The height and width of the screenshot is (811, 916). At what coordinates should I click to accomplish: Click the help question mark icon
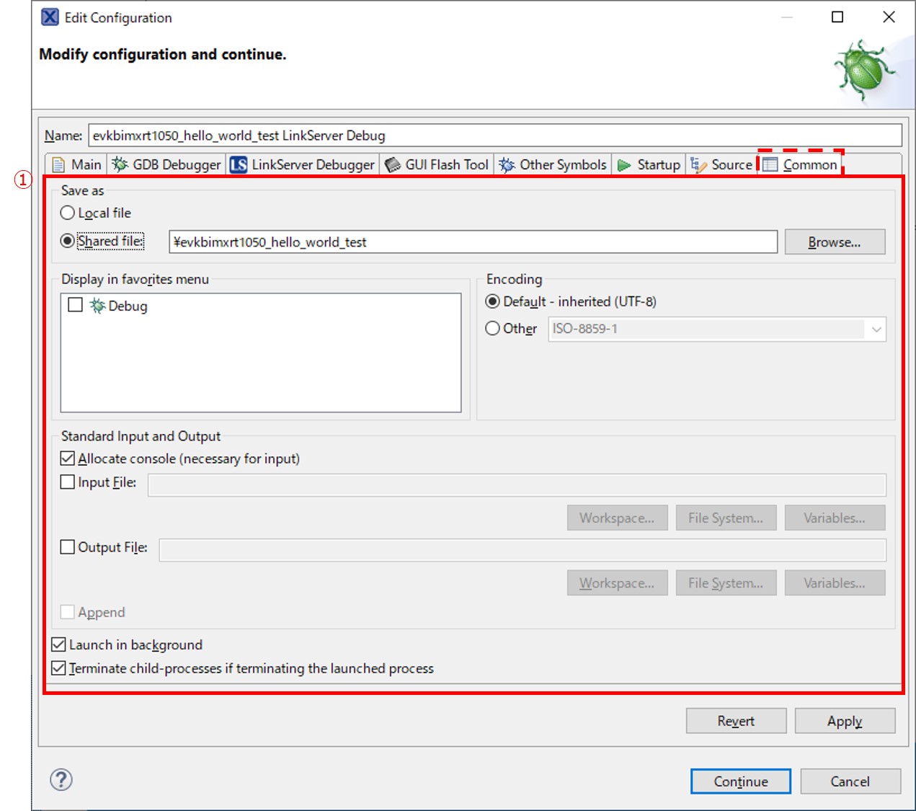(61, 779)
